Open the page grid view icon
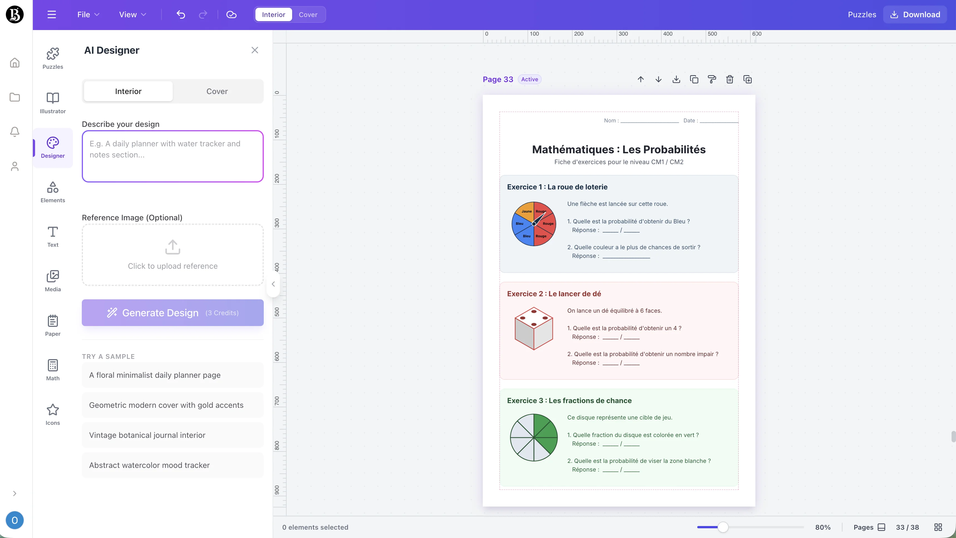Screen dimensions: 956x538 938,527
